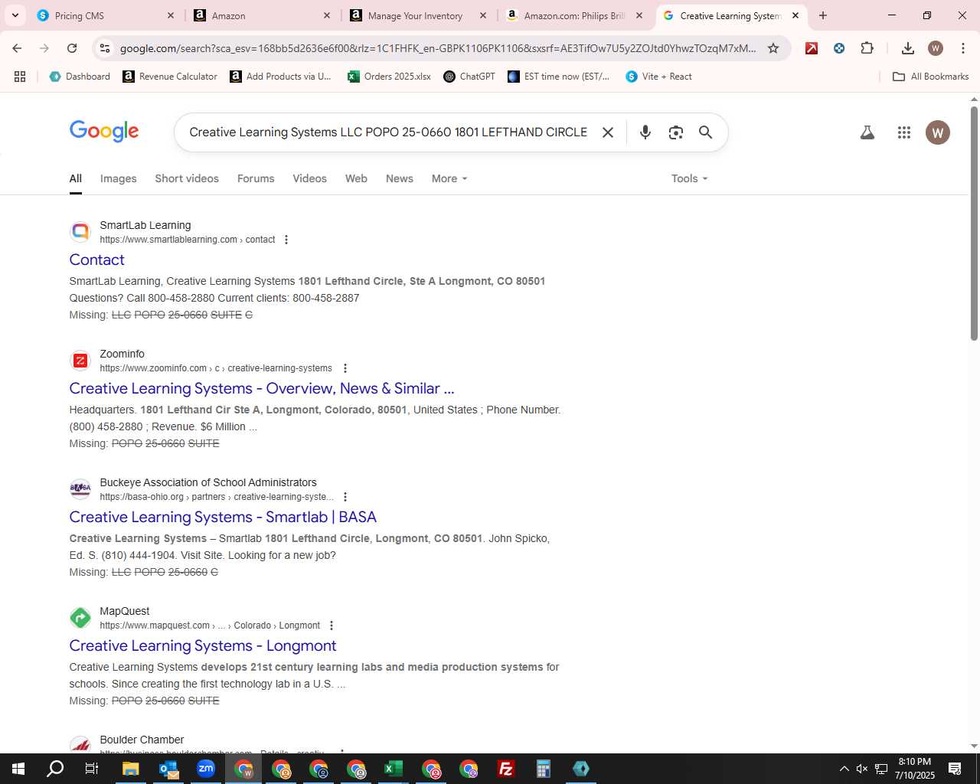Open the Windows Start menu
980x784 pixels.
pyautogui.click(x=18, y=769)
